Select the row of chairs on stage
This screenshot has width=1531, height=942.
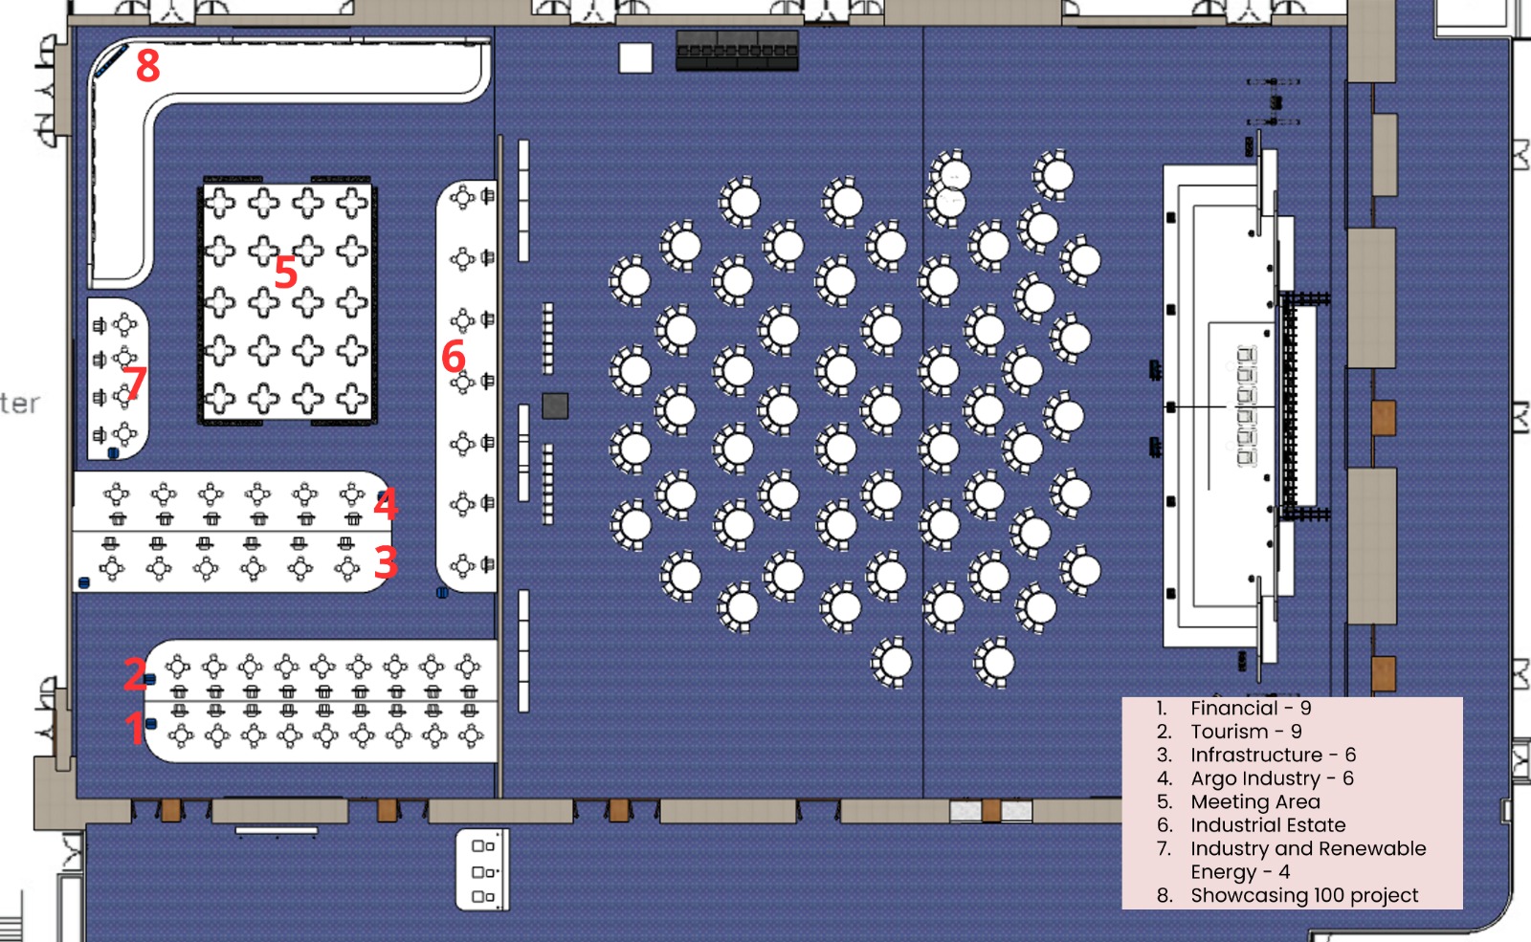pos(1246,406)
